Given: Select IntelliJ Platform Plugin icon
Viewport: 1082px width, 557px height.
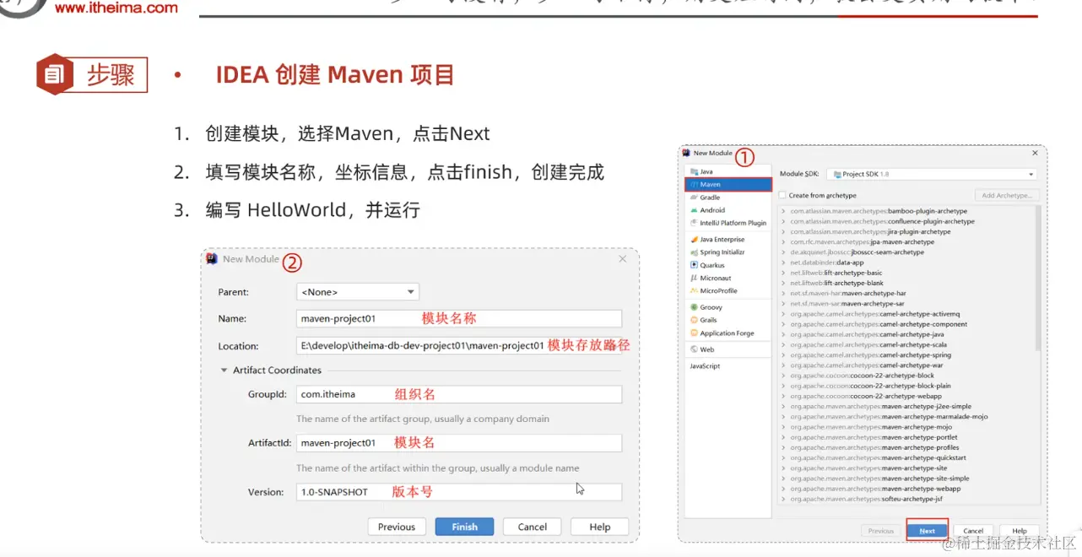Looking at the screenshot, I should (694, 223).
